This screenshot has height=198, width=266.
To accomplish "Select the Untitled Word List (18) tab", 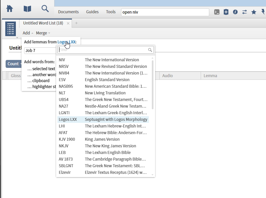I will click(43, 23).
